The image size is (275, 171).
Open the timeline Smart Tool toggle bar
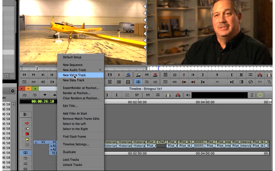(25, 115)
